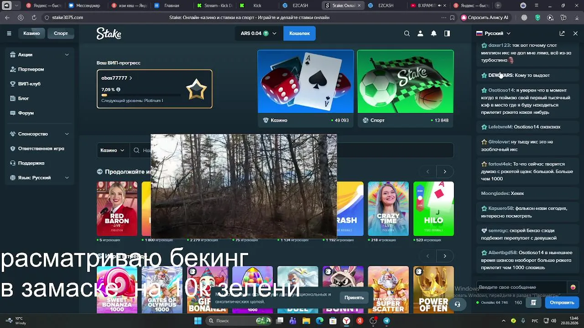Open the Казино search category dropdown
Image resolution: width=584 pixels, height=328 pixels.
(x=112, y=150)
